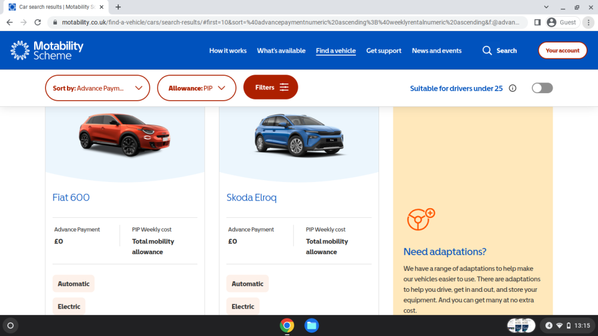Screen dimensions: 598x336
Task: Click the blue Skoda Elroq car image
Action: (300, 135)
